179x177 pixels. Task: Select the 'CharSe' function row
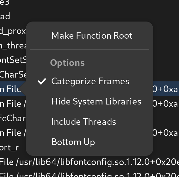coord(13,74)
